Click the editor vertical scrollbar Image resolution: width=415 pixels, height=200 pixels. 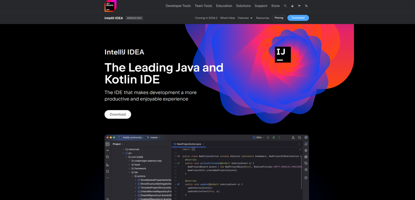pyautogui.click(x=302, y=172)
